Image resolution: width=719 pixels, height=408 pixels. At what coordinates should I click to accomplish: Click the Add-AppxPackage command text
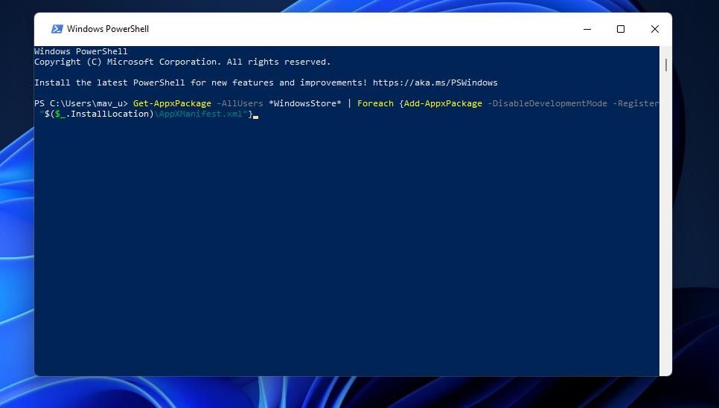pyautogui.click(x=443, y=103)
